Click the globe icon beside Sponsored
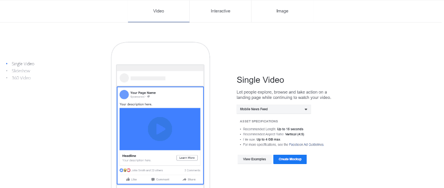 [x=148, y=96]
